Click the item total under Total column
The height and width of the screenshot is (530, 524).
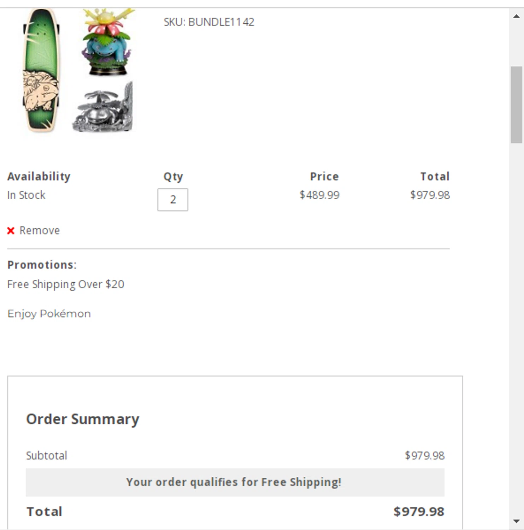click(430, 195)
